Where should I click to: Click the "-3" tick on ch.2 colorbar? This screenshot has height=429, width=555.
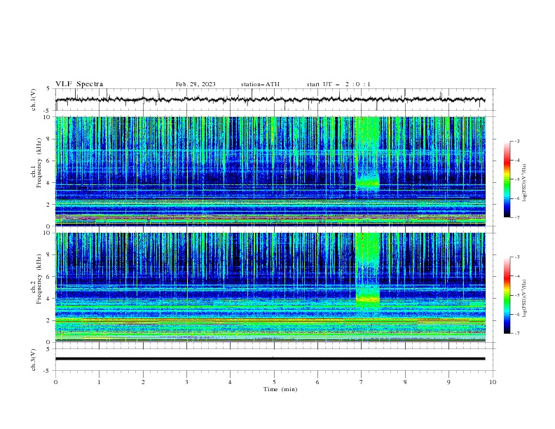coord(516,257)
